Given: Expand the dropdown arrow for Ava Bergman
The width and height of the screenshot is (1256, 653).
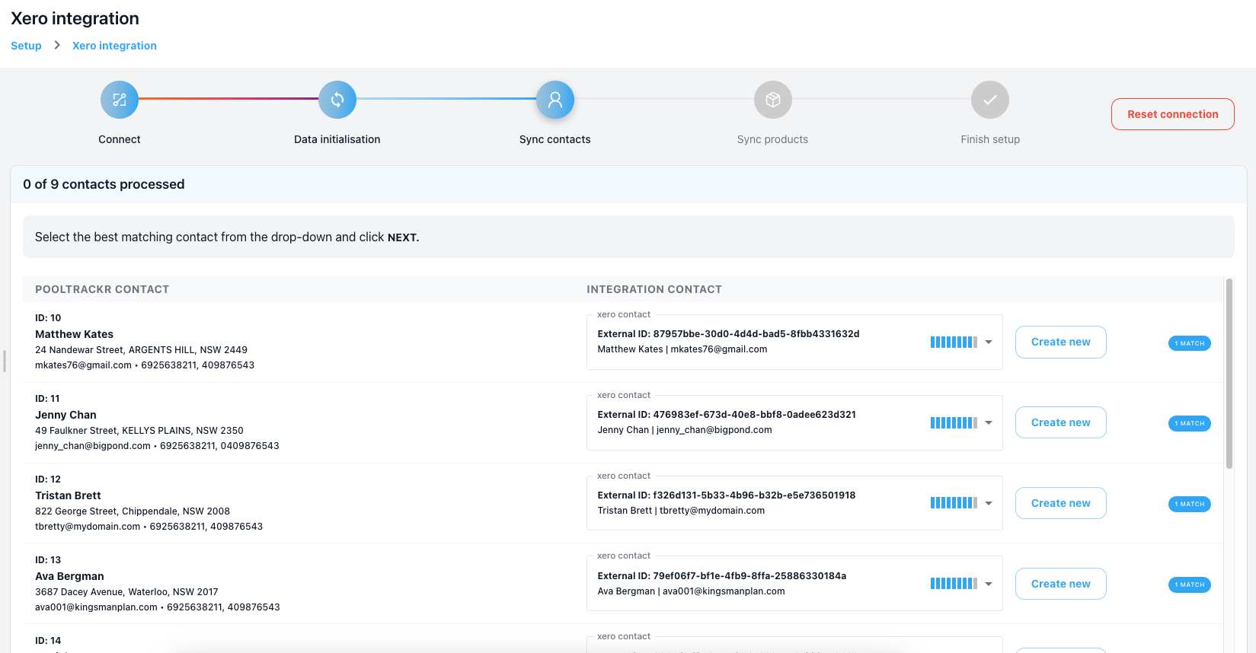Looking at the screenshot, I should pos(989,584).
